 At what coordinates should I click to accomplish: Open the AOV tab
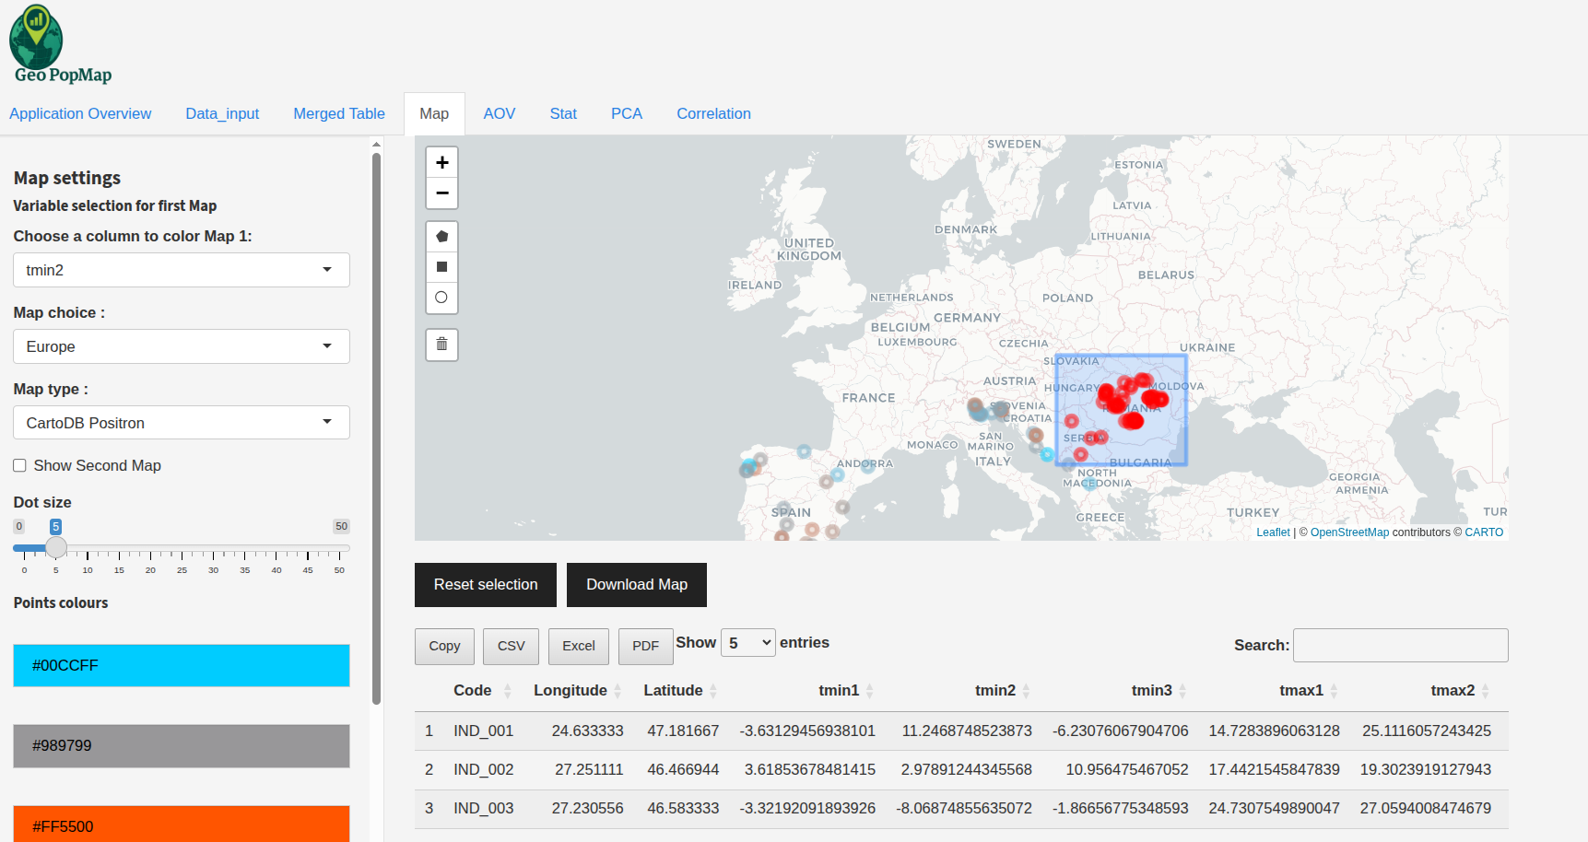point(500,113)
